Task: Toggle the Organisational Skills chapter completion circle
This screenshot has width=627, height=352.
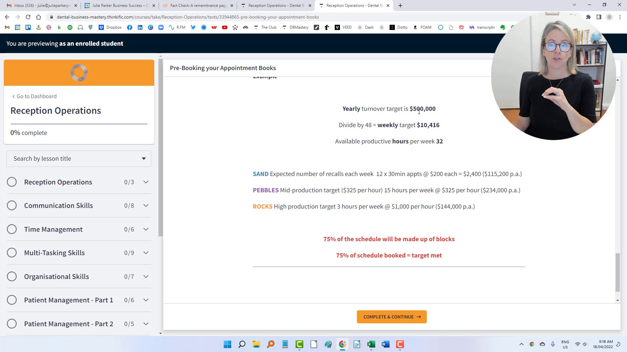Action: coord(12,277)
